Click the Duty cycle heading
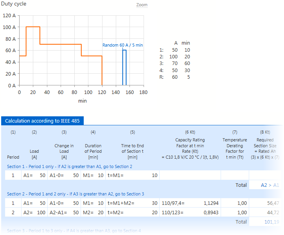Viewport: 284px width, 235px height. (x=14, y=4)
